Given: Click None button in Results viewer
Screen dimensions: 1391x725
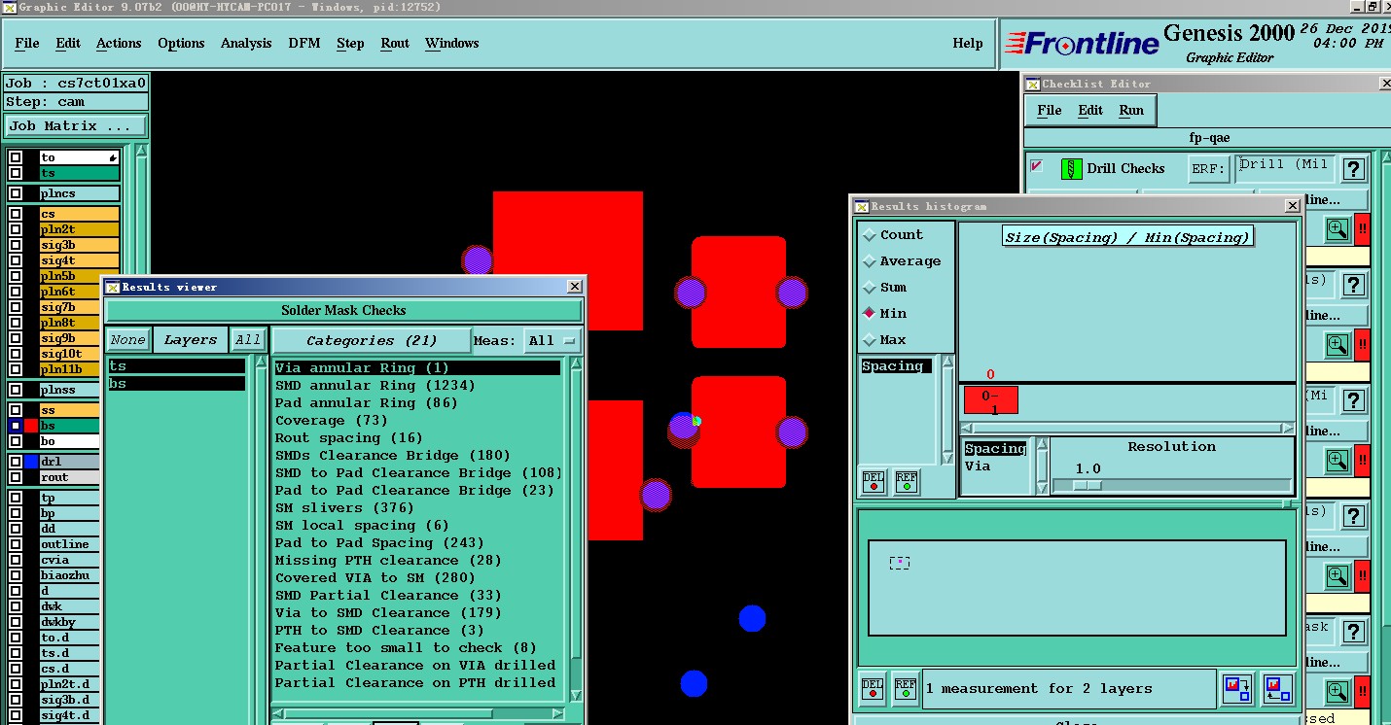Looking at the screenshot, I should pyautogui.click(x=127, y=340).
